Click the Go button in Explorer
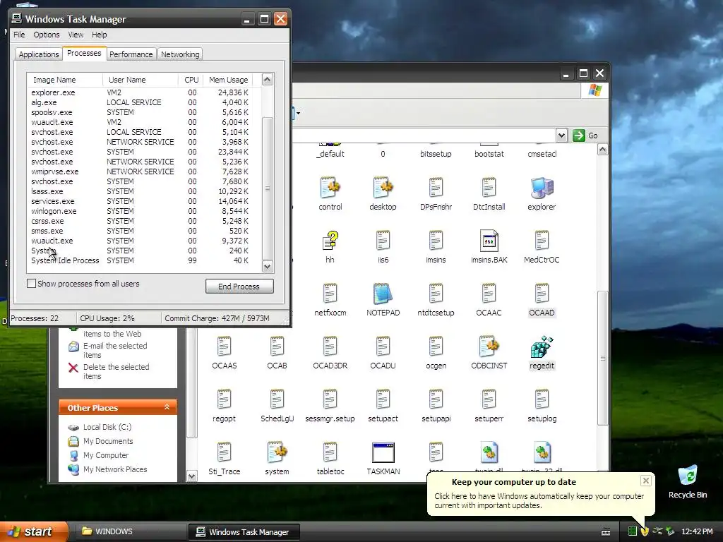 coord(585,135)
